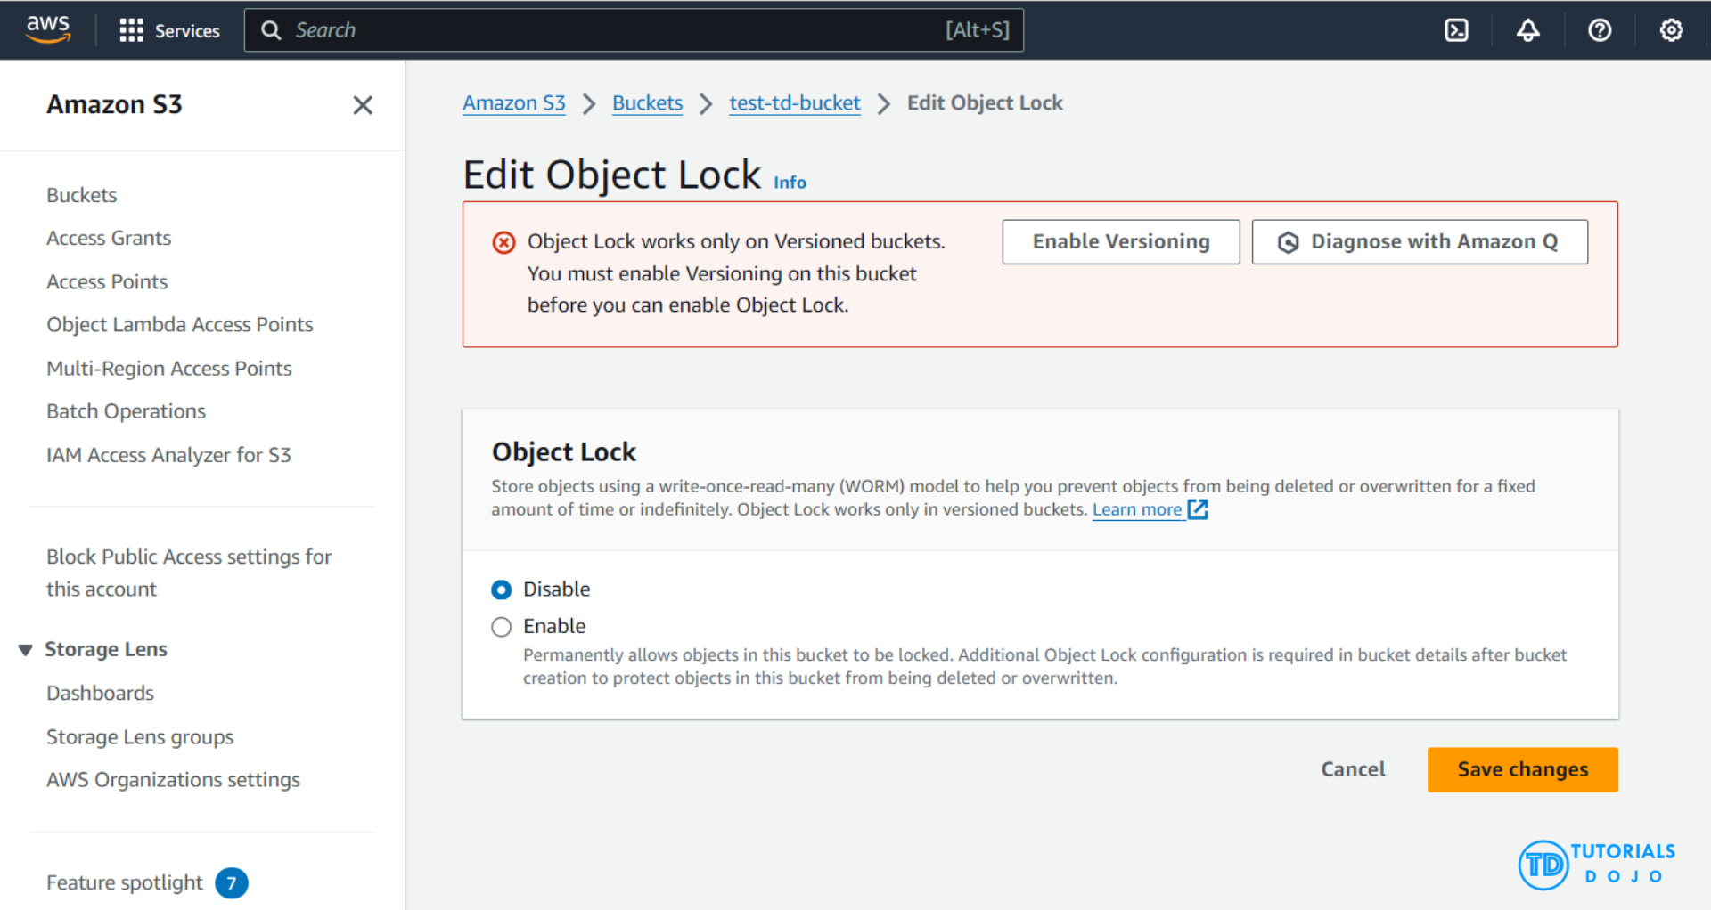Click the Object Lock section heading
The height and width of the screenshot is (910, 1711).
(x=564, y=452)
